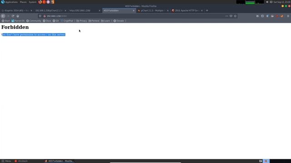
Task: Select the 403 Forbidden Mozilla taskbar entry
Action: [x=60, y=161]
